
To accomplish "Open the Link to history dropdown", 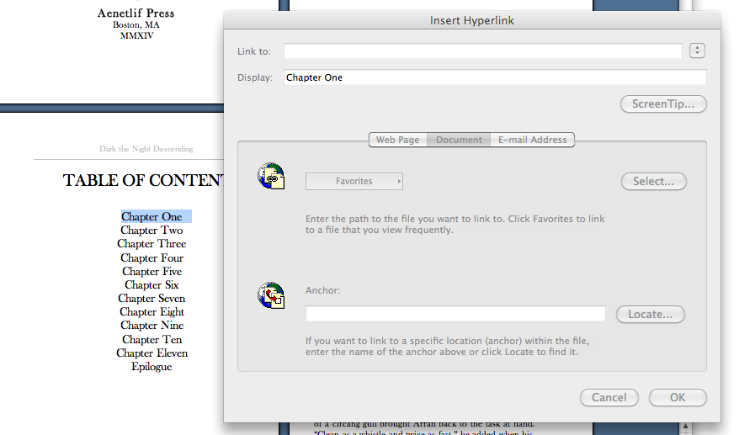I will (x=696, y=51).
